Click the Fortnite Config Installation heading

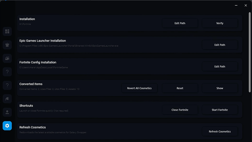(x=38, y=62)
